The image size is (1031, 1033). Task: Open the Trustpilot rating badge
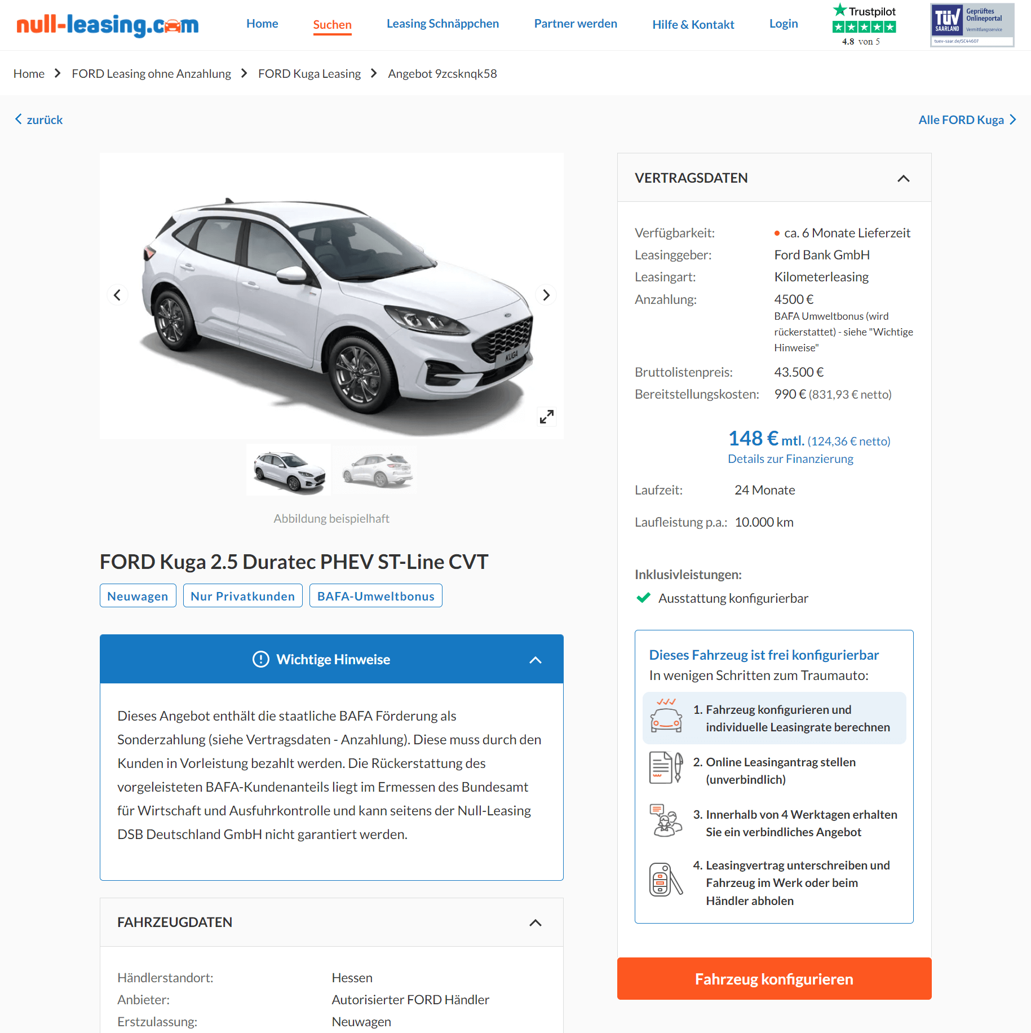click(x=864, y=25)
